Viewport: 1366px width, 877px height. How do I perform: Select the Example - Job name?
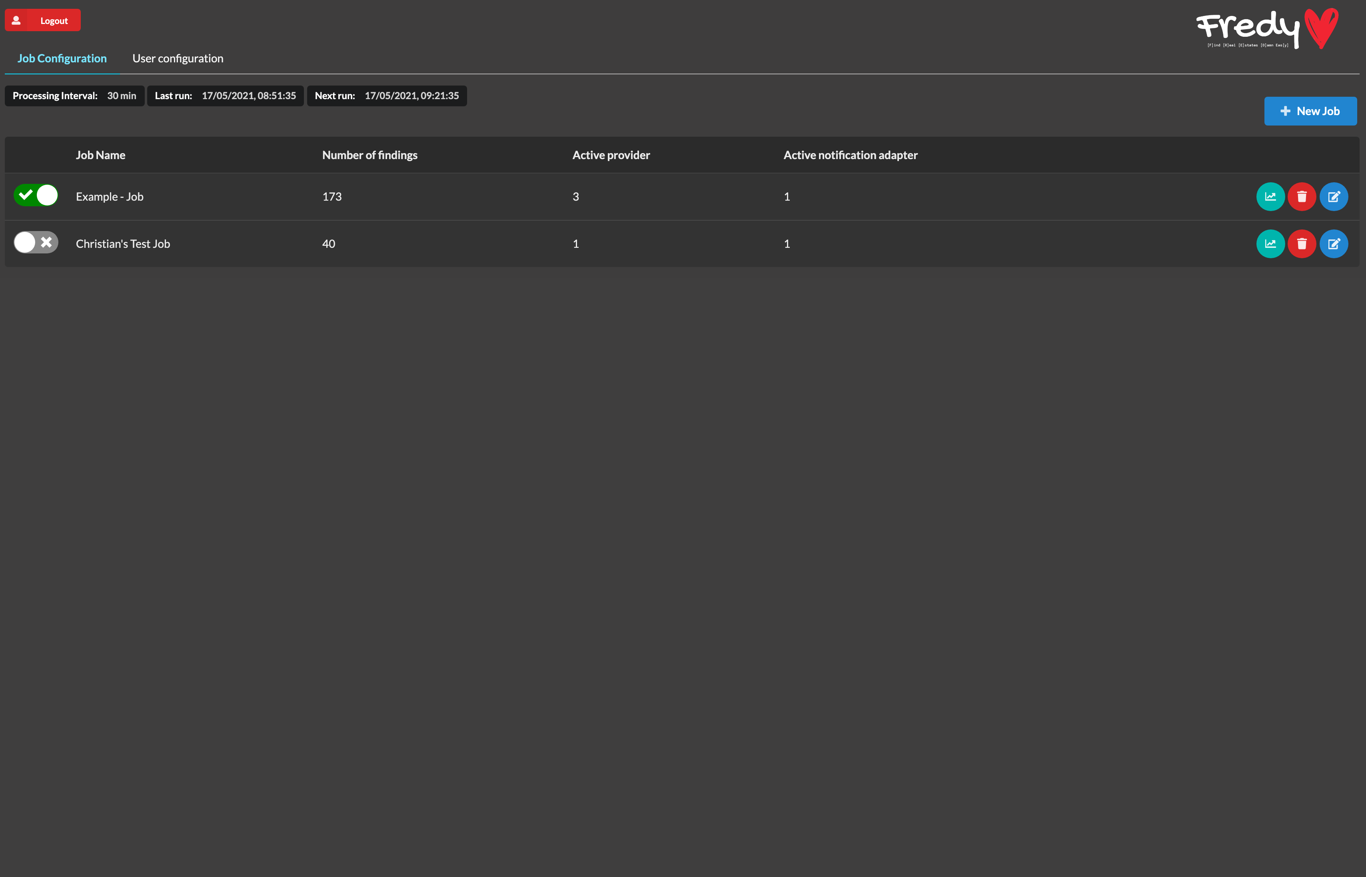point(110,197)
